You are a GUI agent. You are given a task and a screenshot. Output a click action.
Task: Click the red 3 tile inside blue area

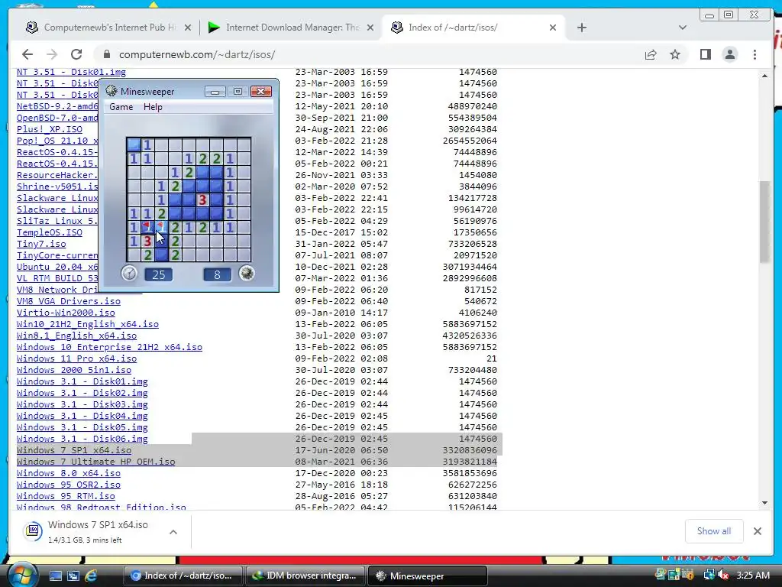(202, 199)
